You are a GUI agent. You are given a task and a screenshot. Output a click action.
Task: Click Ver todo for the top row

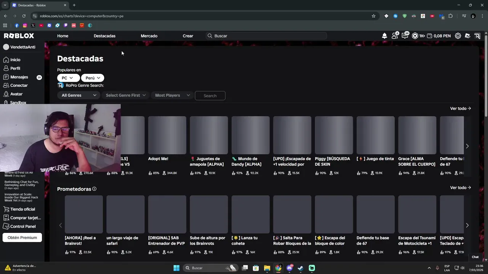461,108
